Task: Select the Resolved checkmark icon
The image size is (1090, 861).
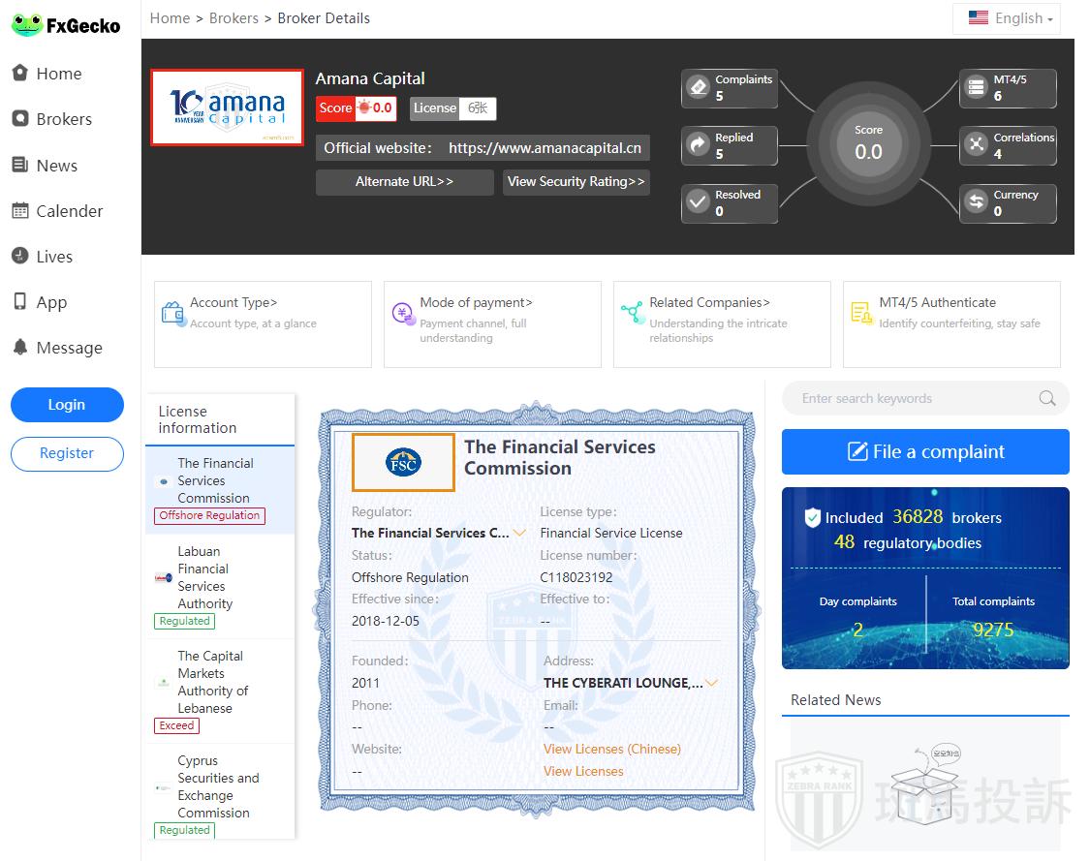Action: tap(698, 202)
